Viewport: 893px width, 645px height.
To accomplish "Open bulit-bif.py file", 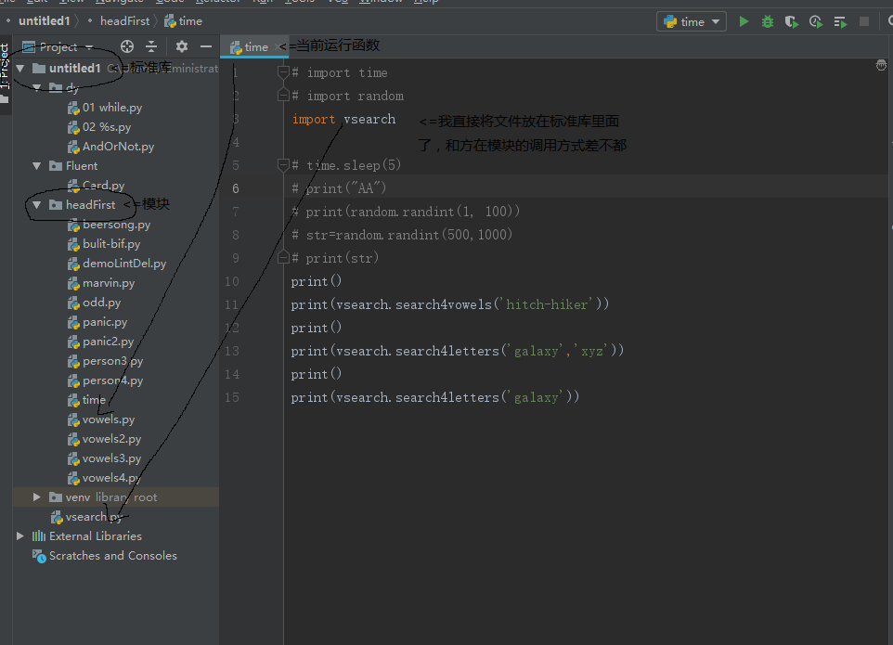I will (x=104, y=244).
